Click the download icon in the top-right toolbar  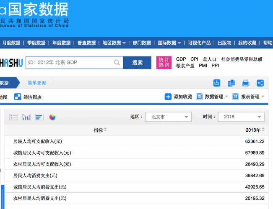(x=217, y=83)
